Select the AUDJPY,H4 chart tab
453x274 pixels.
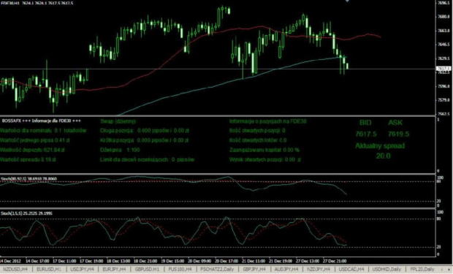click(286, 270)
